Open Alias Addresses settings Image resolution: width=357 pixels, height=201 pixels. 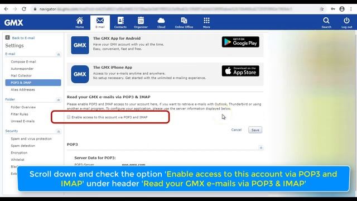(23, 89)
